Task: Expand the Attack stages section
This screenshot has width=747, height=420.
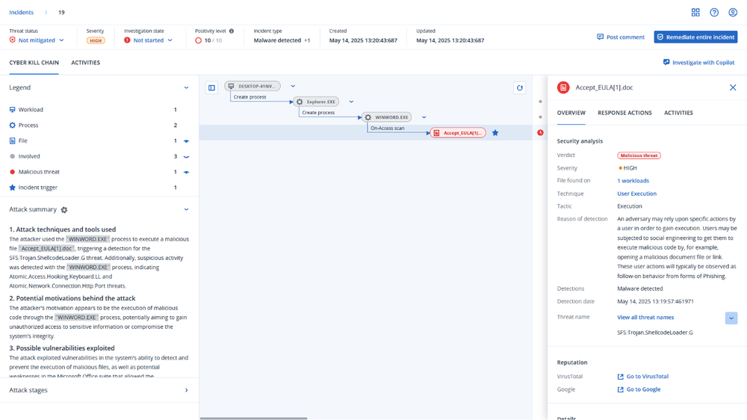Action: coord(186,390)
